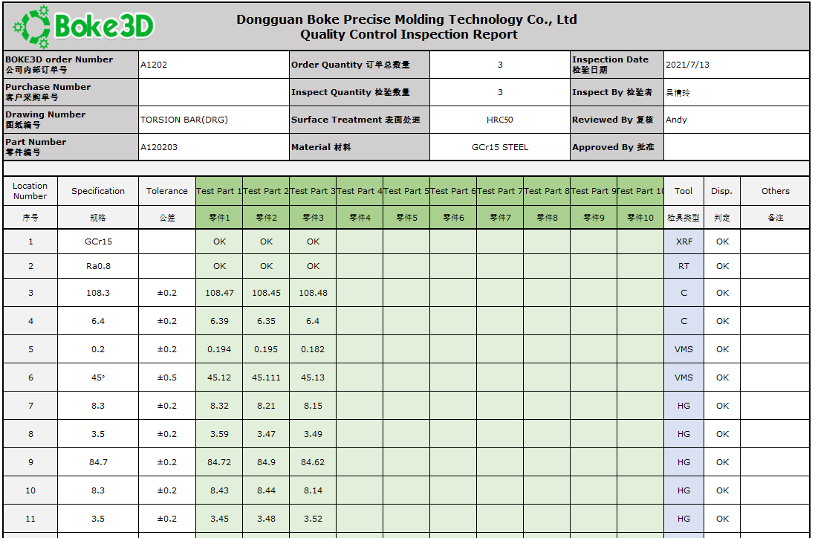This screenshot has width=815, height=538.
Task: Select the 45° specification cell
Action: pos(98,377)
